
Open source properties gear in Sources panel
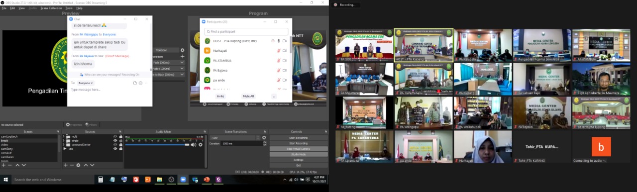pyautogui.click(x=78, y=165)
